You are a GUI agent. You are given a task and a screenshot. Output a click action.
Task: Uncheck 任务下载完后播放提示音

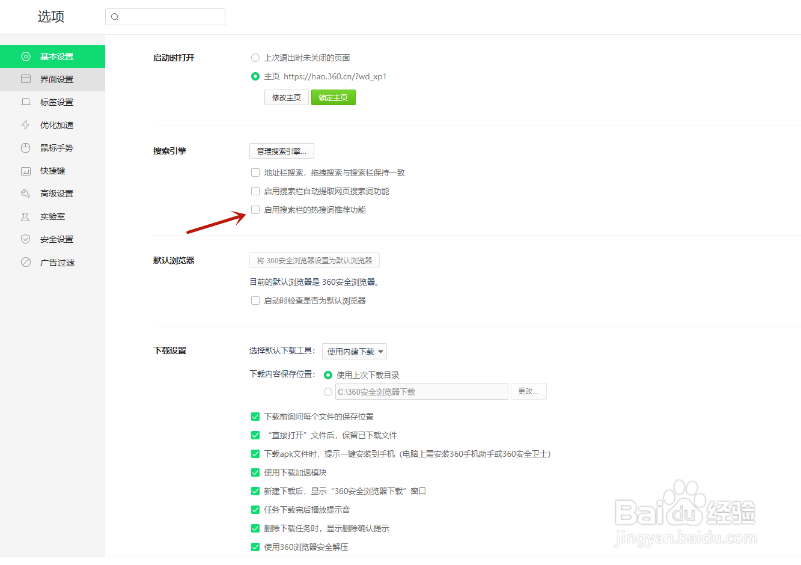click(255, 510)
